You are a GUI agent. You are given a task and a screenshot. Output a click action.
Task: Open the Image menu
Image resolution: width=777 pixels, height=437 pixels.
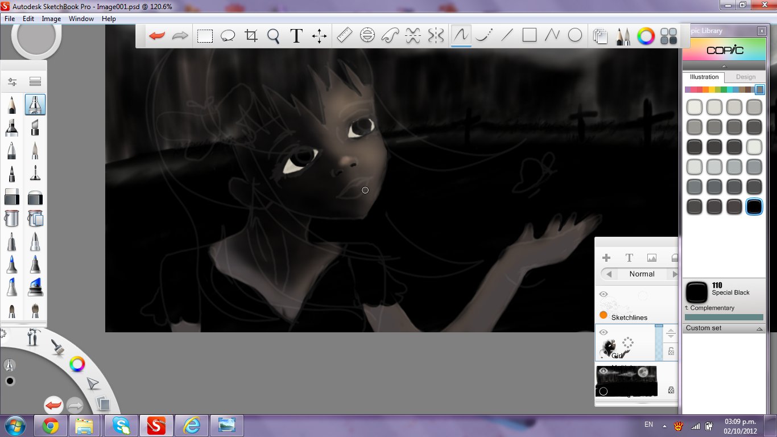(51, 19)
